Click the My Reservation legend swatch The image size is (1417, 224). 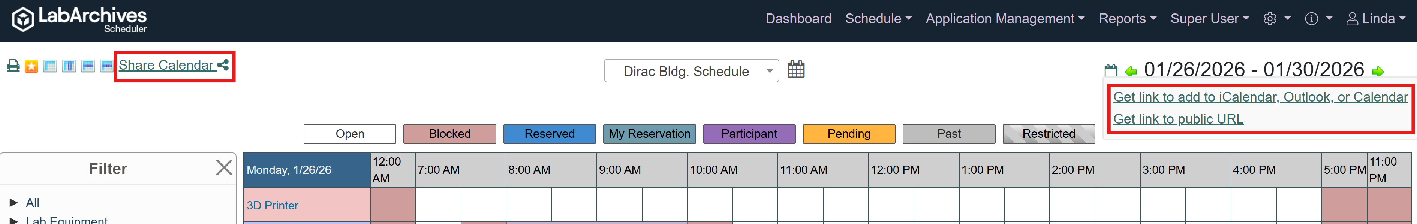pos(649,134)
